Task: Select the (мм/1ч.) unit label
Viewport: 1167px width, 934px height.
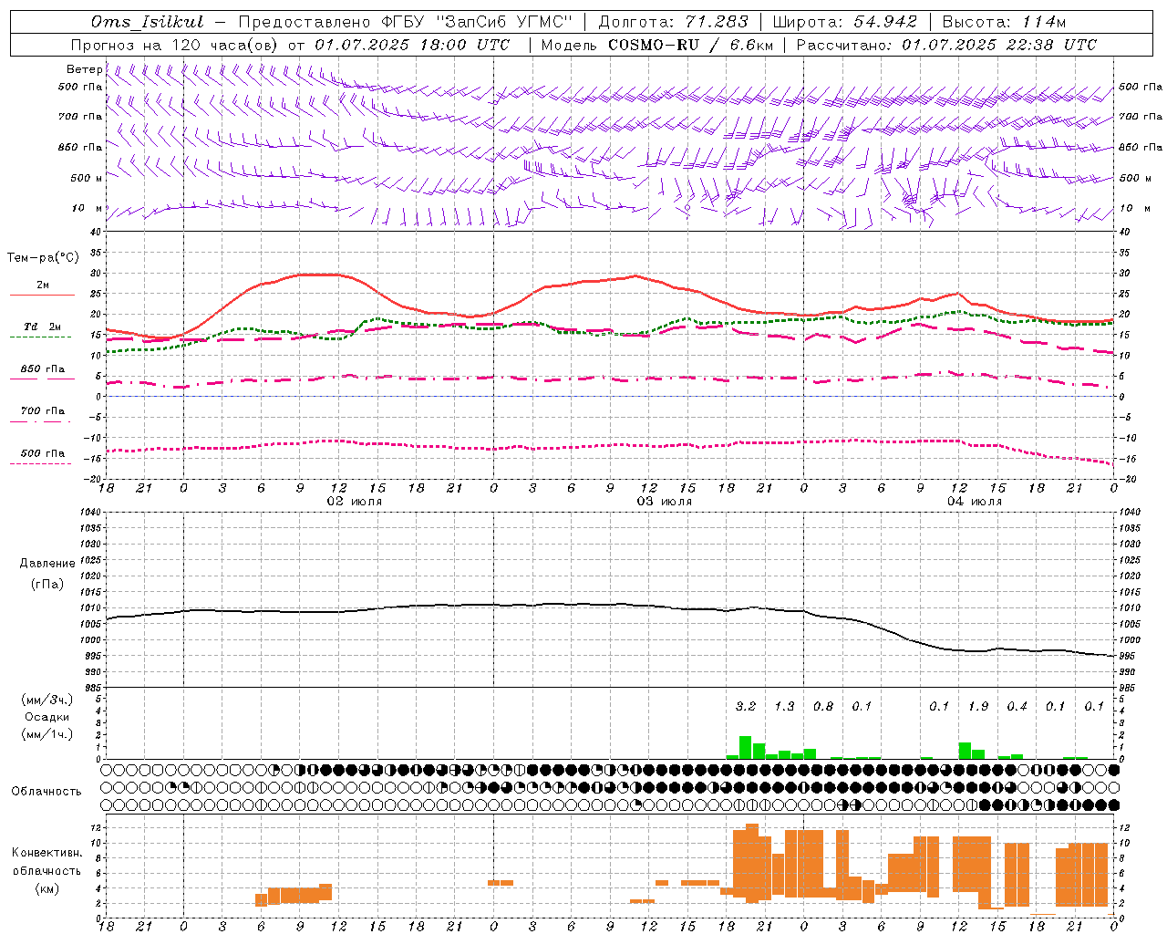Action: 46,734
